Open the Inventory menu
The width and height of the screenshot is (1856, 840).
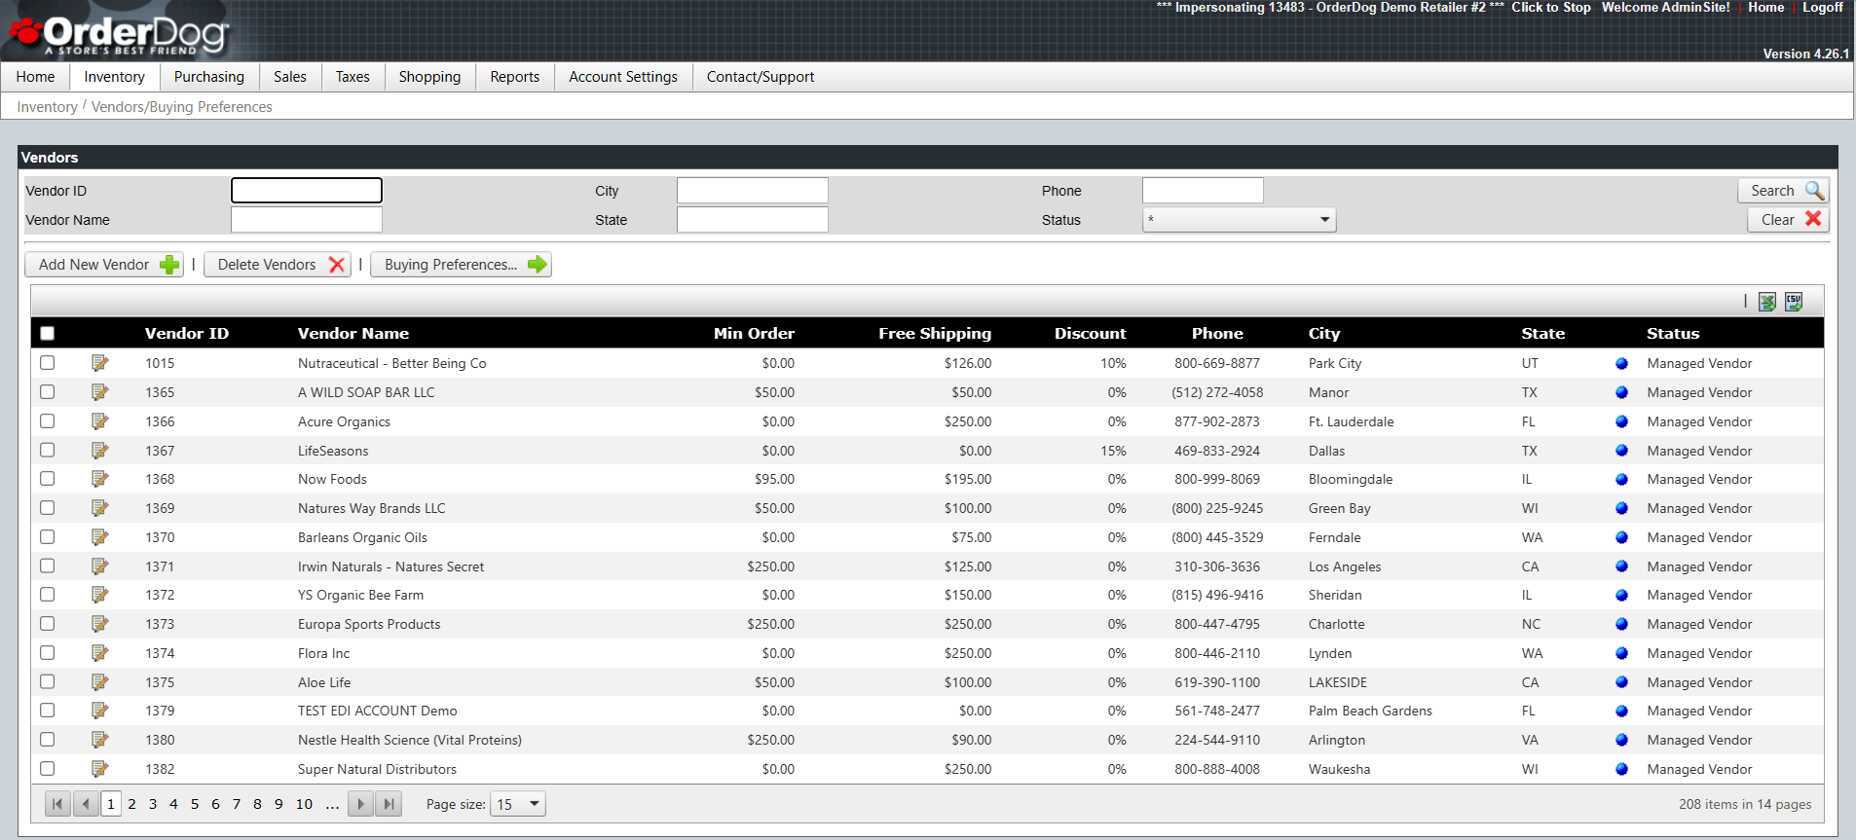[x=114, y=77]
